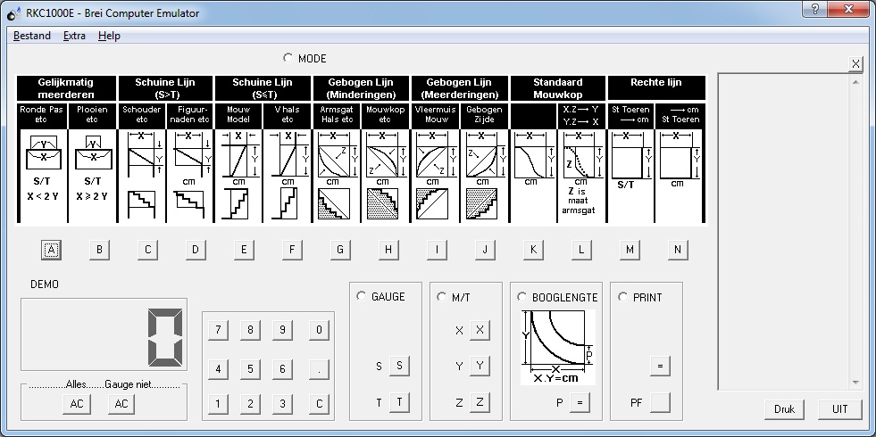Viewport: 876px width, 437px height.
Task: Open the Extra menu
Action: [74, 36]
